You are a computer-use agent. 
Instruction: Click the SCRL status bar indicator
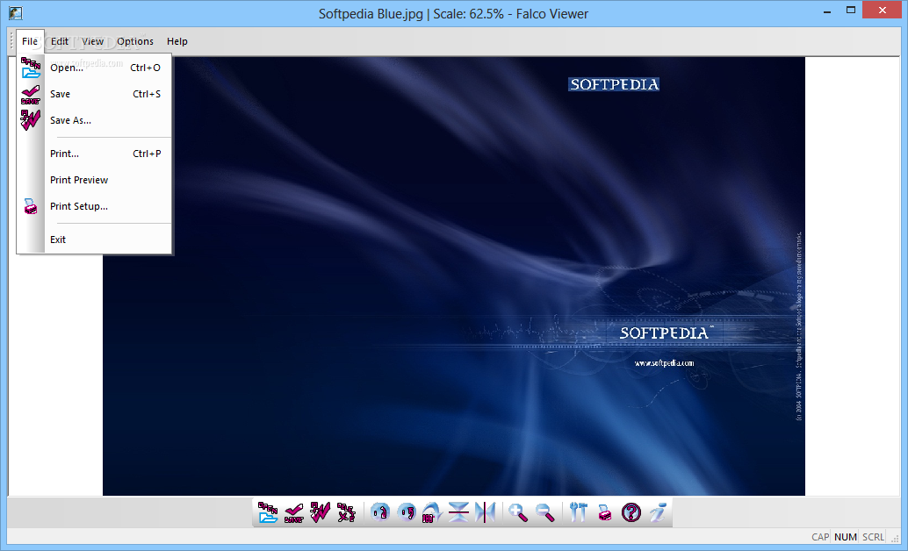click(x=873, y=537)
